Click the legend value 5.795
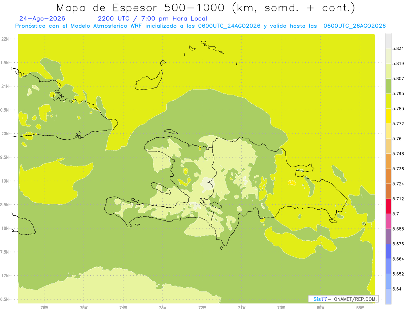The width and height of the screenshot is (404, 312). coord(398,94)
